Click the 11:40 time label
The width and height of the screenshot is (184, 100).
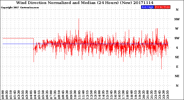(x=83, y=95)
